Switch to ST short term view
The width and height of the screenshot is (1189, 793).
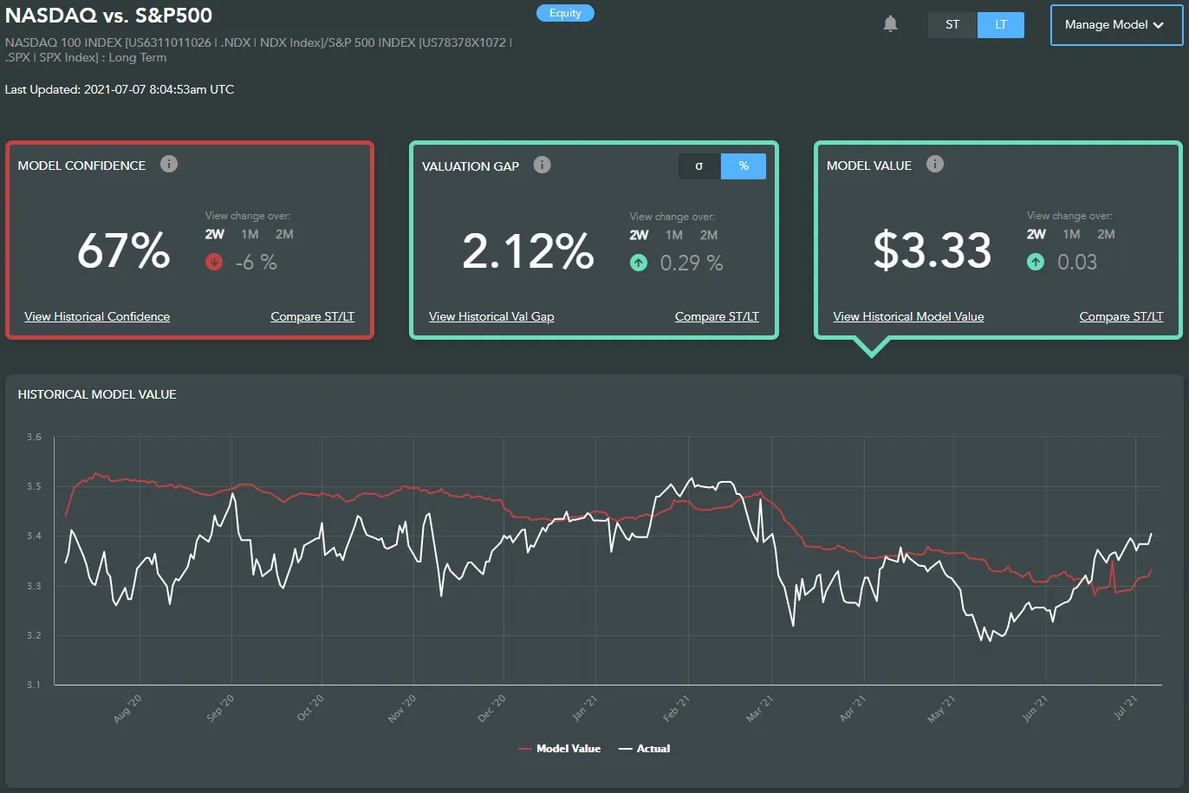[x=952, y=24]
